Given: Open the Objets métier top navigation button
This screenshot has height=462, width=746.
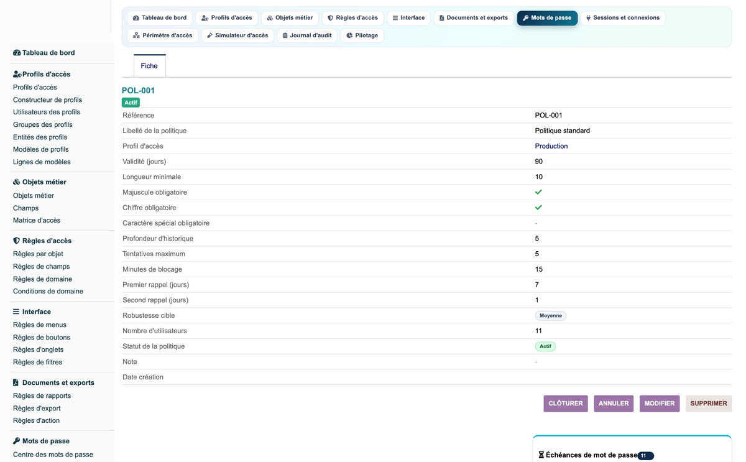Looking at the screenshot, I should pos(290,18).
